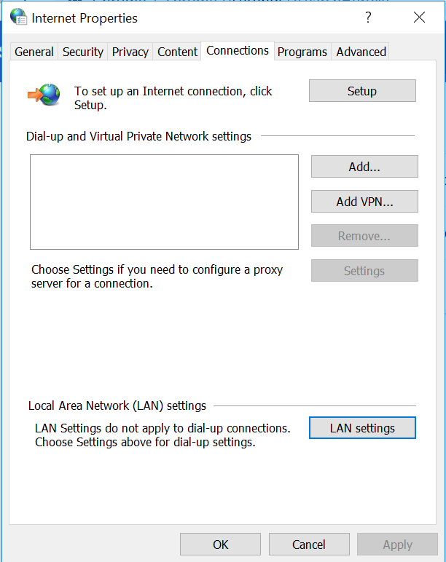This screenshot has width=446, height=562.
Task: Click the question mark help button
Action: coord(369,17)
